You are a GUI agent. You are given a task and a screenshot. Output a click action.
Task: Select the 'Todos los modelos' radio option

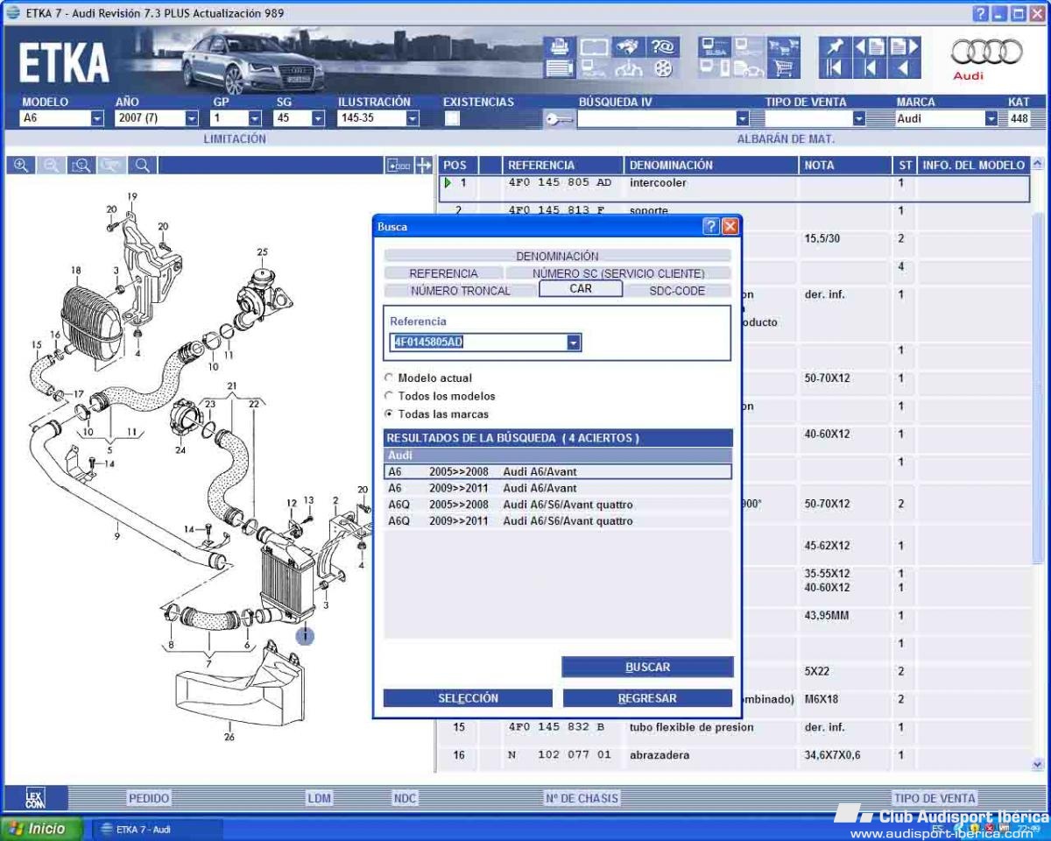pyautogui.click(x=389, y=396)
